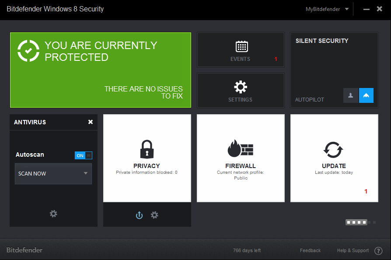The width and height of the screenshot is (391, 260).
Task: Click the blue power icon under Privacy
Action: [139, 215]
